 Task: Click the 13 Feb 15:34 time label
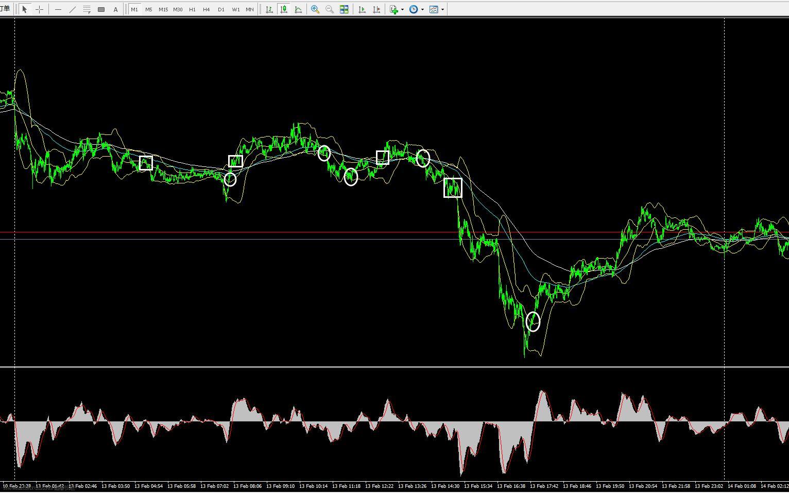[x=479, y=486]
